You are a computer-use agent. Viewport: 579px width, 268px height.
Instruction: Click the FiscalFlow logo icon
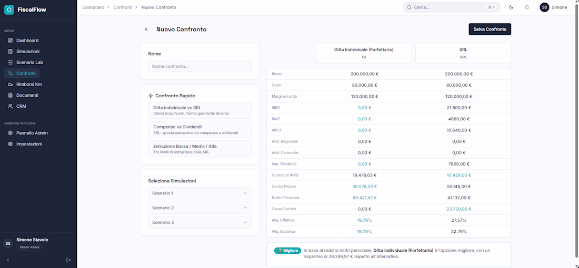point(9,10)
